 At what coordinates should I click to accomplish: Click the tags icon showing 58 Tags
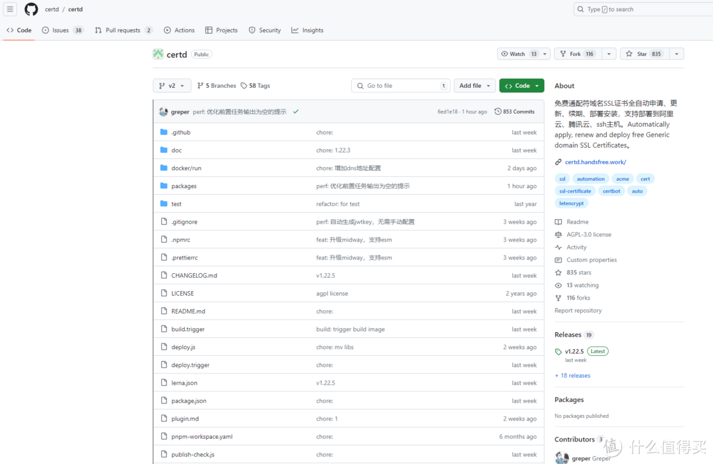[244, 86]
